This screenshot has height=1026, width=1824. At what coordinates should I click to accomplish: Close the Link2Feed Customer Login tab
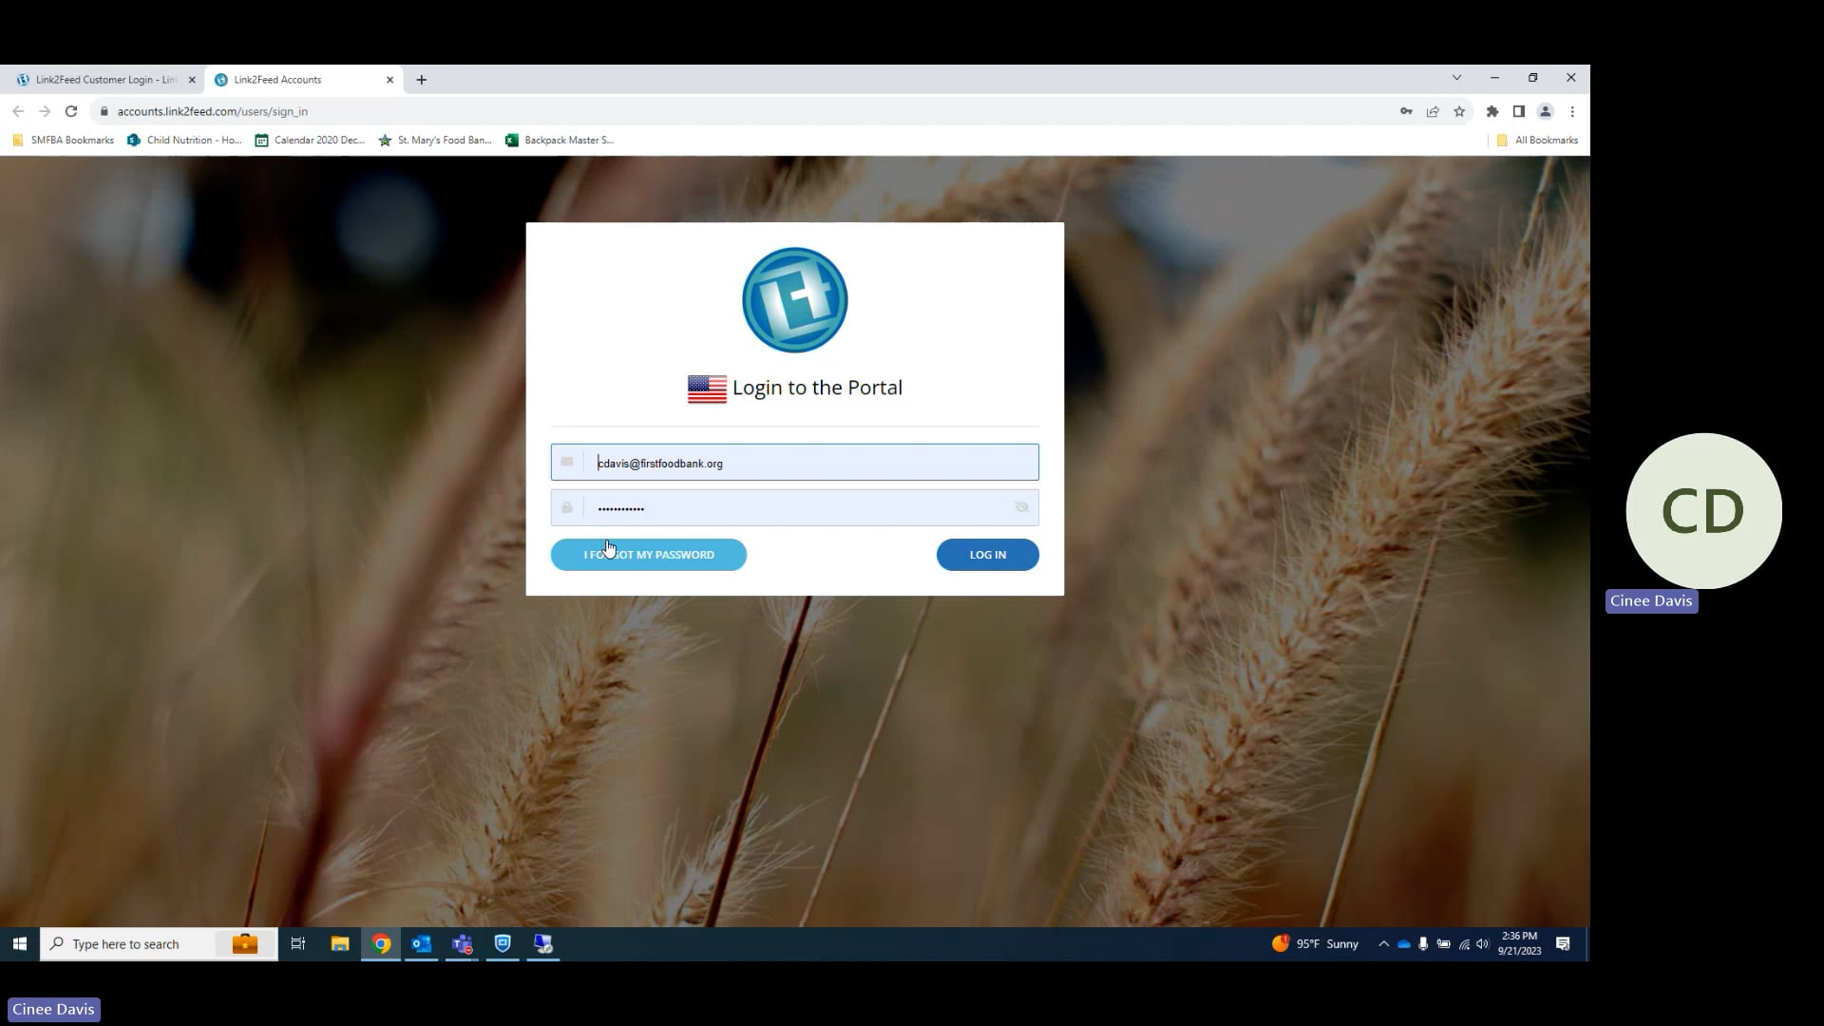192,80
